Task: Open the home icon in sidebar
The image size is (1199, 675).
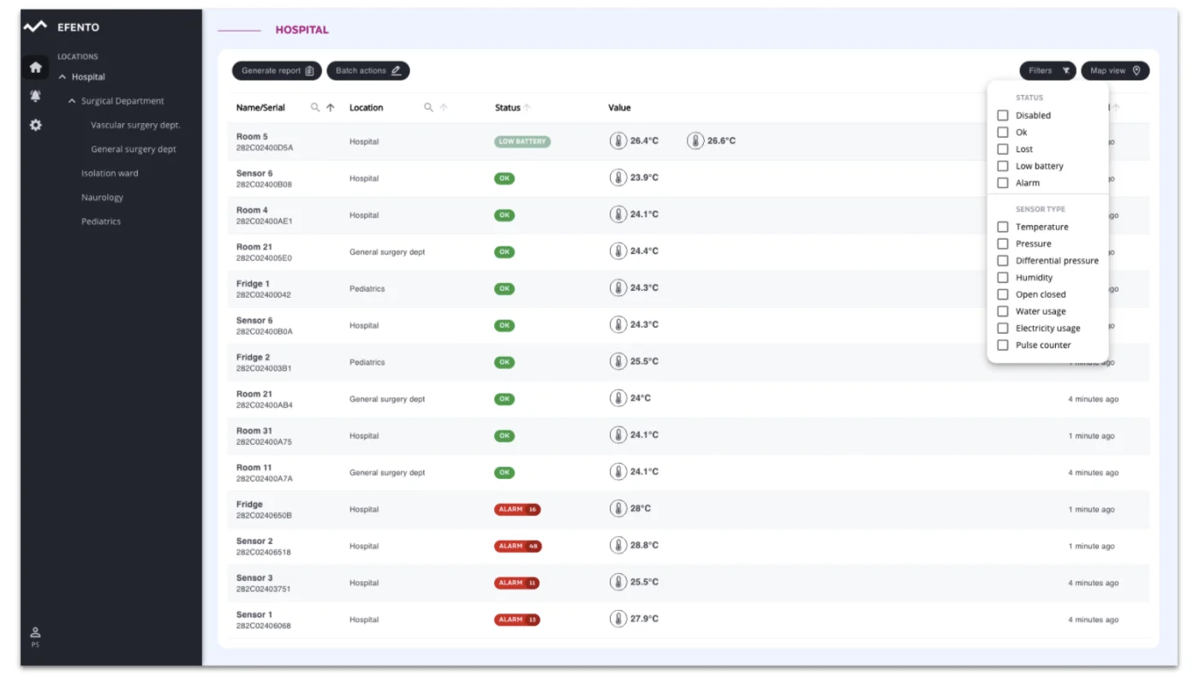Action: point(35,67)
